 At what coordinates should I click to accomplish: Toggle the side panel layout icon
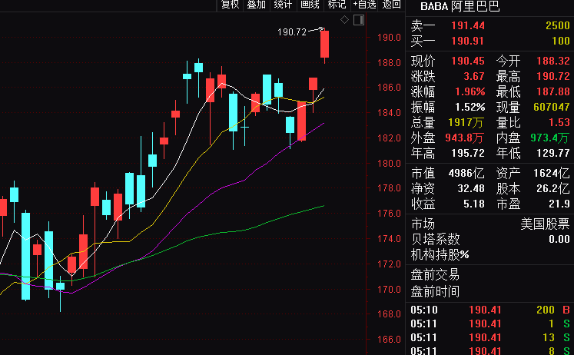pyautogui.click(x=359, y=20)
